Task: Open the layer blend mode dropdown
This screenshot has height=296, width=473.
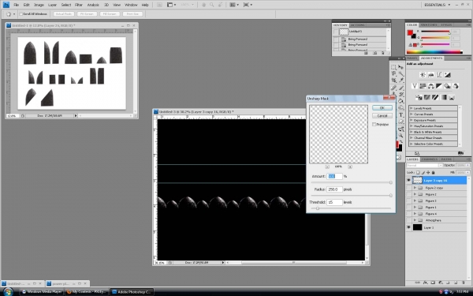Action: 424,166
